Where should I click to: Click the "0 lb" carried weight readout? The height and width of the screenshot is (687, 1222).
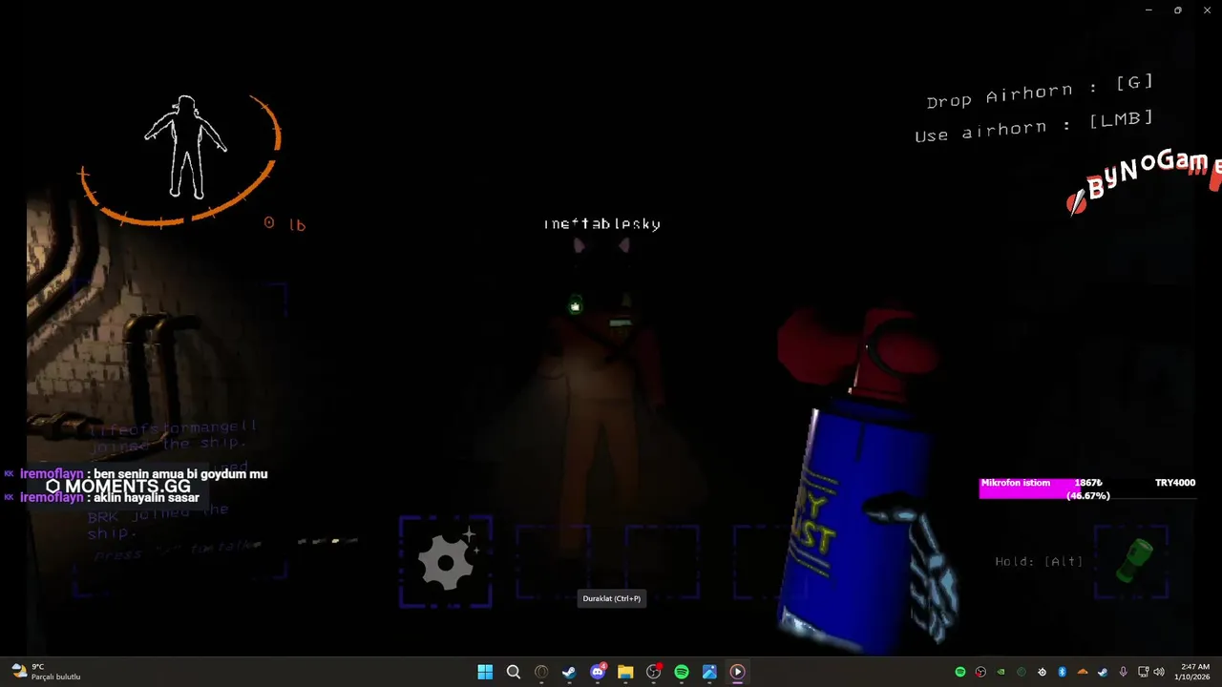284,224
